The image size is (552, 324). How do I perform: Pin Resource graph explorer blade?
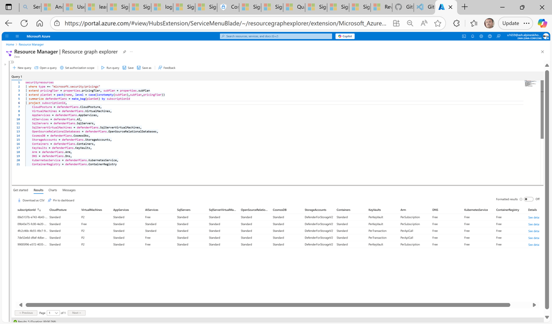[x=124, y=52]
